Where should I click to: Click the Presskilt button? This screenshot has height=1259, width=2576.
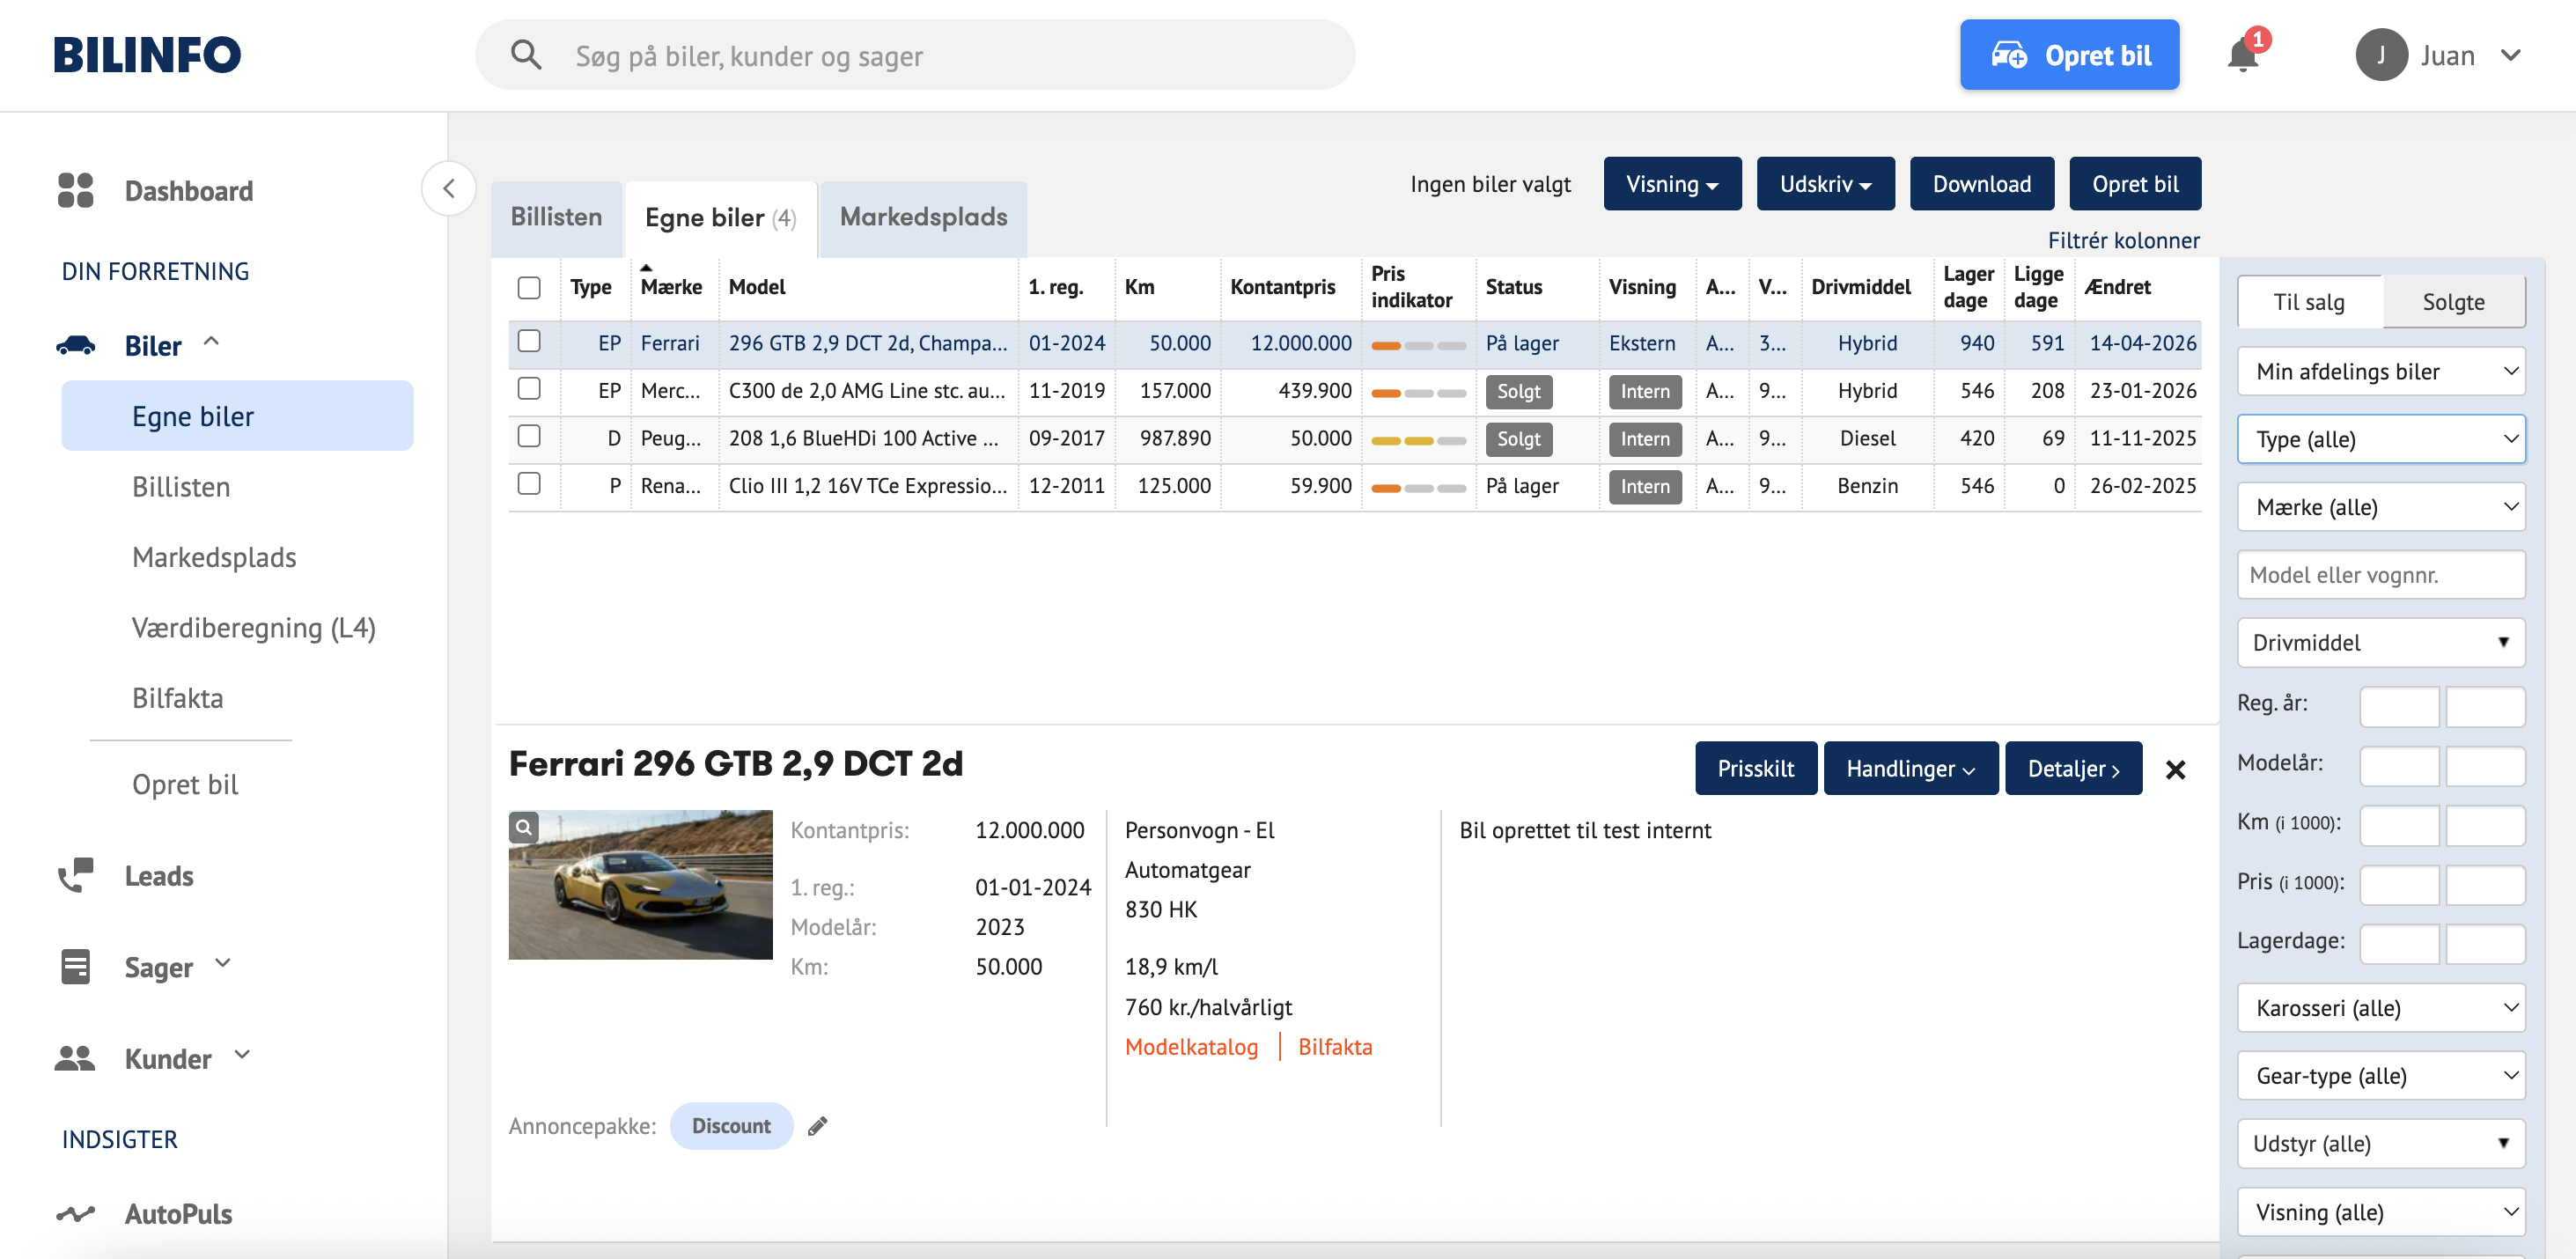(x=1755, y=768)
